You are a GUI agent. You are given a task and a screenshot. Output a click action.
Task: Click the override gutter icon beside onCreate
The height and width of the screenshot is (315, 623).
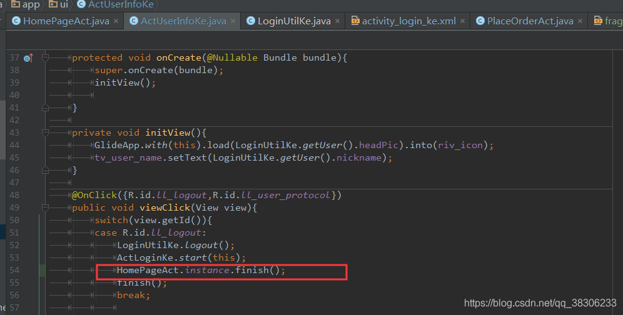point(28,58)
